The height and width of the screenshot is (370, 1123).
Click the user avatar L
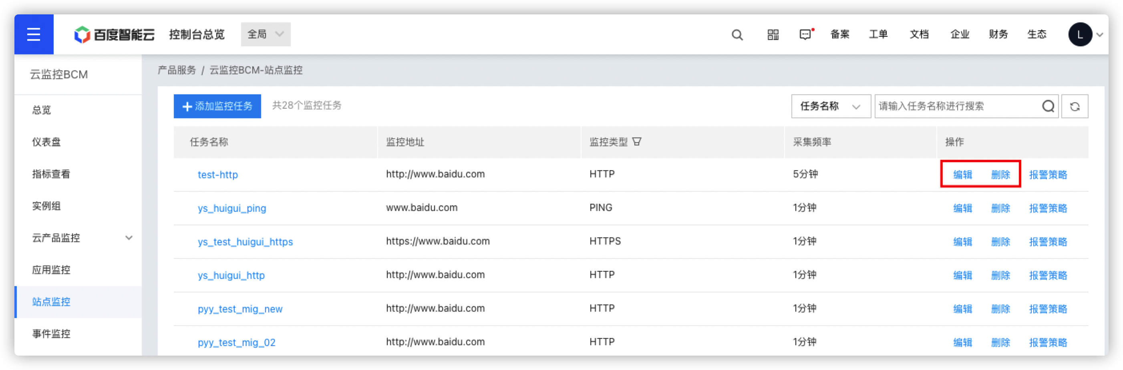(x=1080, y=34)
